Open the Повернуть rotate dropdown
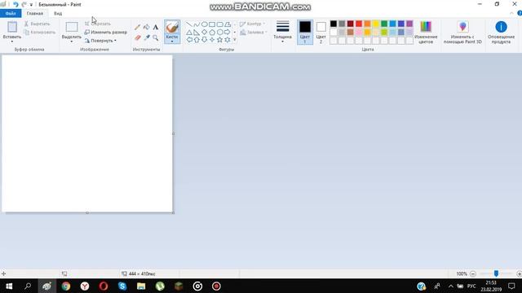The width and height of the screenshot is (522, 293). coord(100,41)
